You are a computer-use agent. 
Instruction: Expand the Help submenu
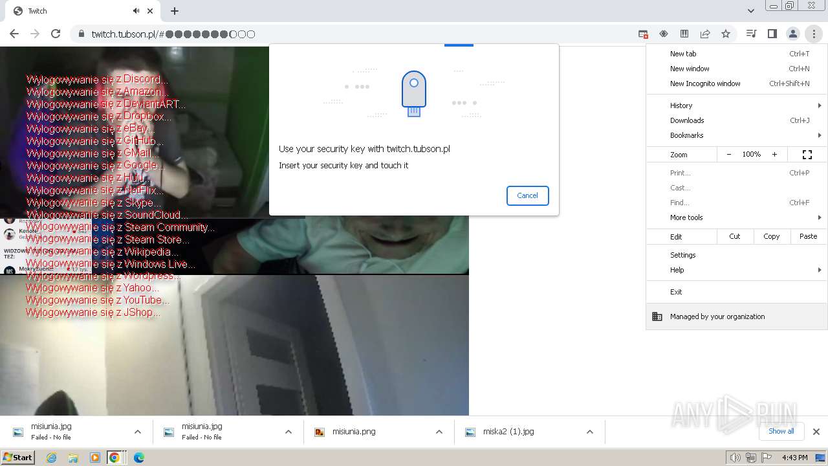tap(737, 270)
